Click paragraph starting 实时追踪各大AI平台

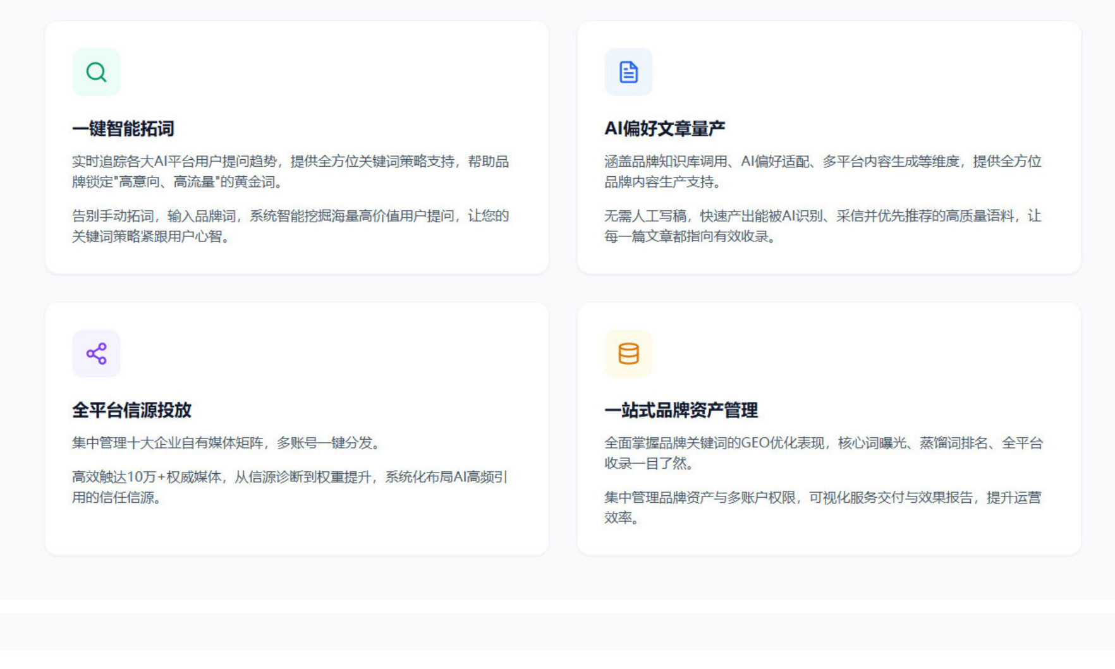[291, 172]
